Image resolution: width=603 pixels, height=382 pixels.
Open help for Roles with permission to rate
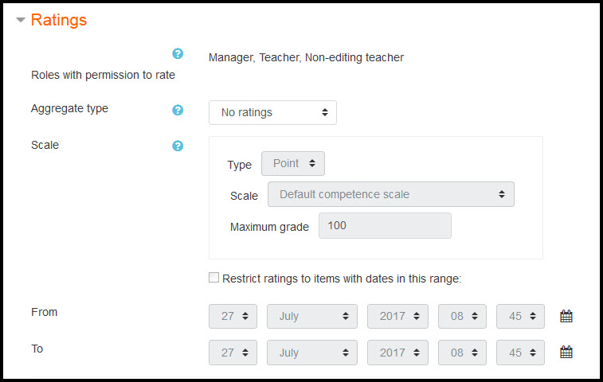click(178, 53)
